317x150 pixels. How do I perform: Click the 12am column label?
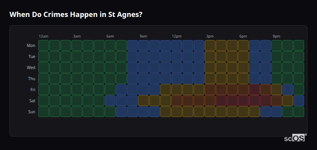(44, 36)
